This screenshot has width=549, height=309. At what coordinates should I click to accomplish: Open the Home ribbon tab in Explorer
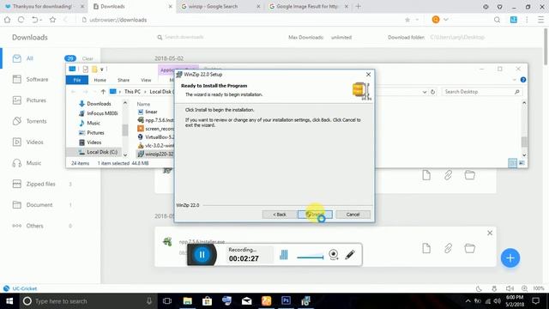point(100,80)
